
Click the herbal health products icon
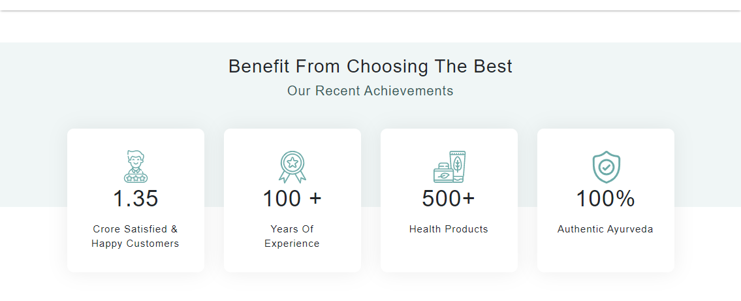pos(449,166)
